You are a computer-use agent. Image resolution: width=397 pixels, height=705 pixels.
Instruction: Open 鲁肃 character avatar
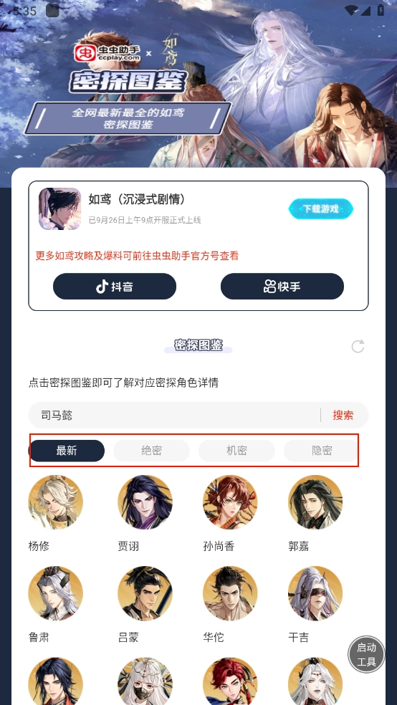click(x=55, y=593)
